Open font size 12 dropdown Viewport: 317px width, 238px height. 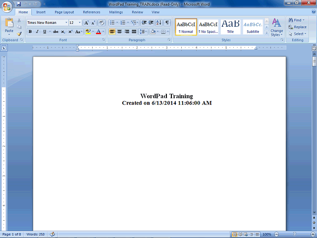[80, 23]
